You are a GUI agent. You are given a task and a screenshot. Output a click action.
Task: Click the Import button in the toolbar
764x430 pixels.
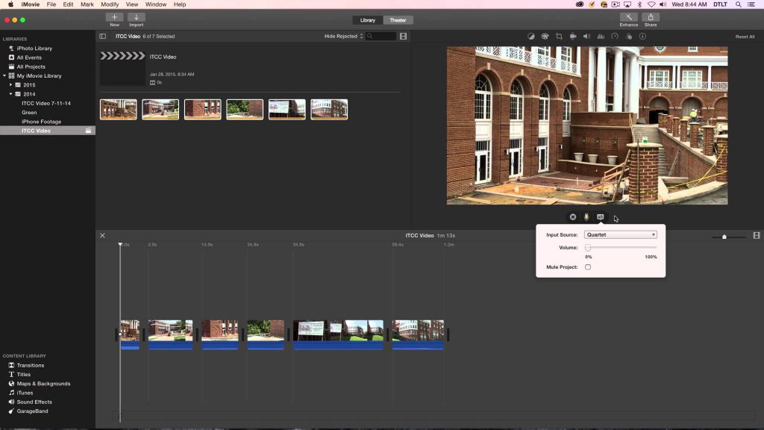[x=137, y=19]
